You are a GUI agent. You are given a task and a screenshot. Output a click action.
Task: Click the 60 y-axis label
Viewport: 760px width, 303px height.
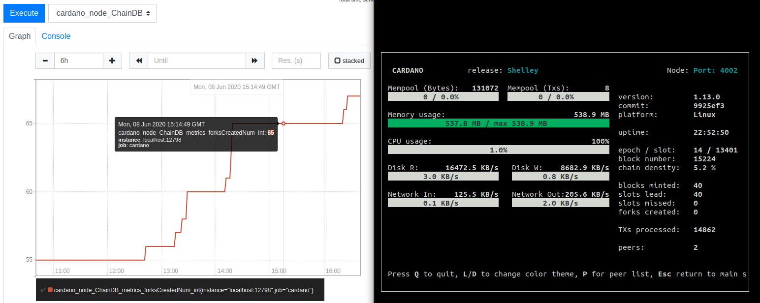coord(29,192)
